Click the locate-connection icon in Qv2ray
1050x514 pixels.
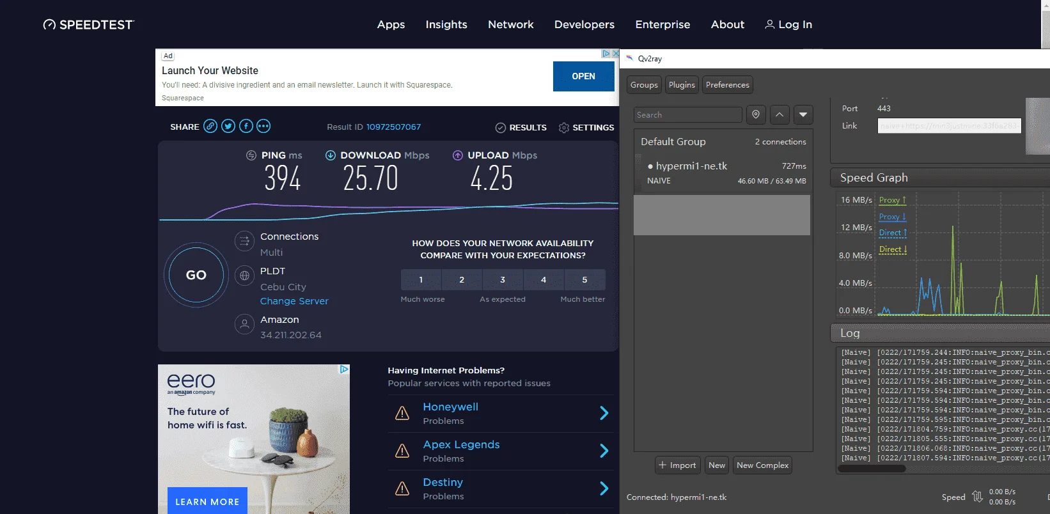756,114
